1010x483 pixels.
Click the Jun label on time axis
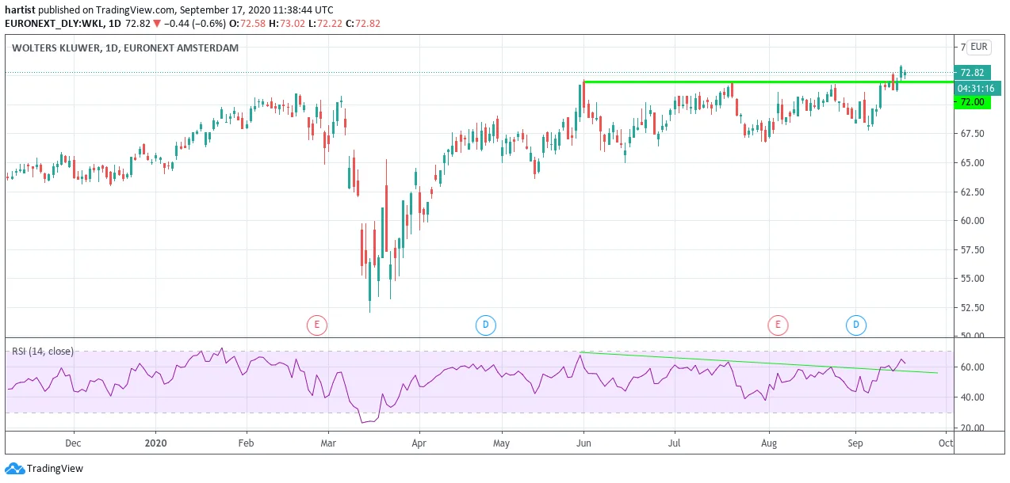583,442
